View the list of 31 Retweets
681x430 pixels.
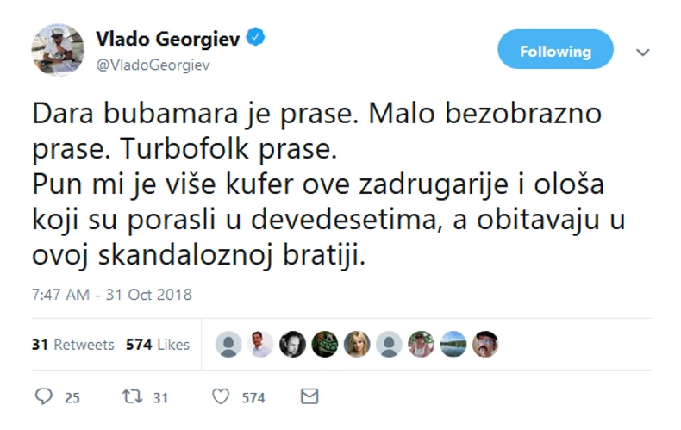coord(72,344)
